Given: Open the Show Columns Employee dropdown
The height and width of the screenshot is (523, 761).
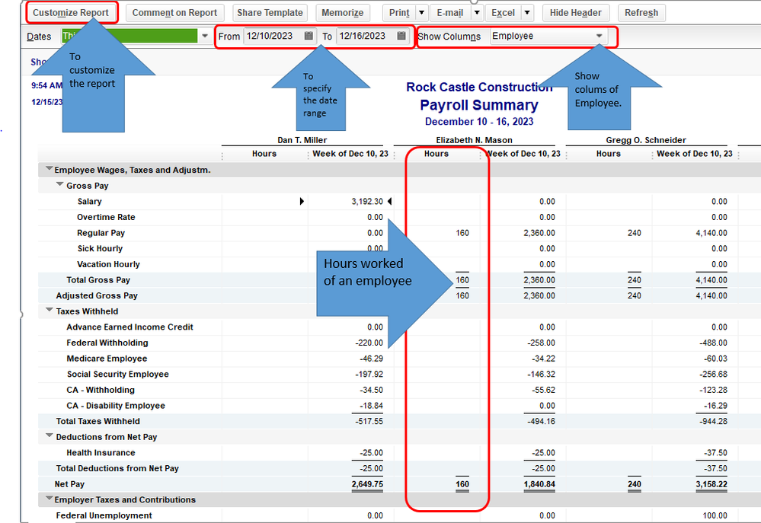Looking at the screenshot, I should [x=600, y=36].
